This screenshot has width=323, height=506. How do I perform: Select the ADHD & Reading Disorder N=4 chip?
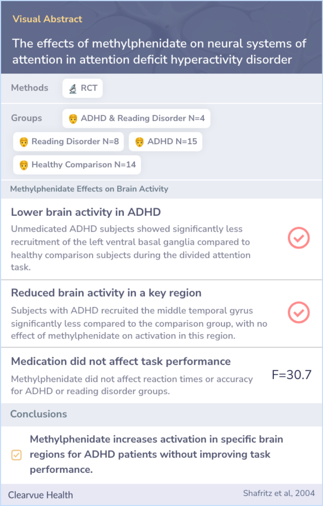[136, 118]
